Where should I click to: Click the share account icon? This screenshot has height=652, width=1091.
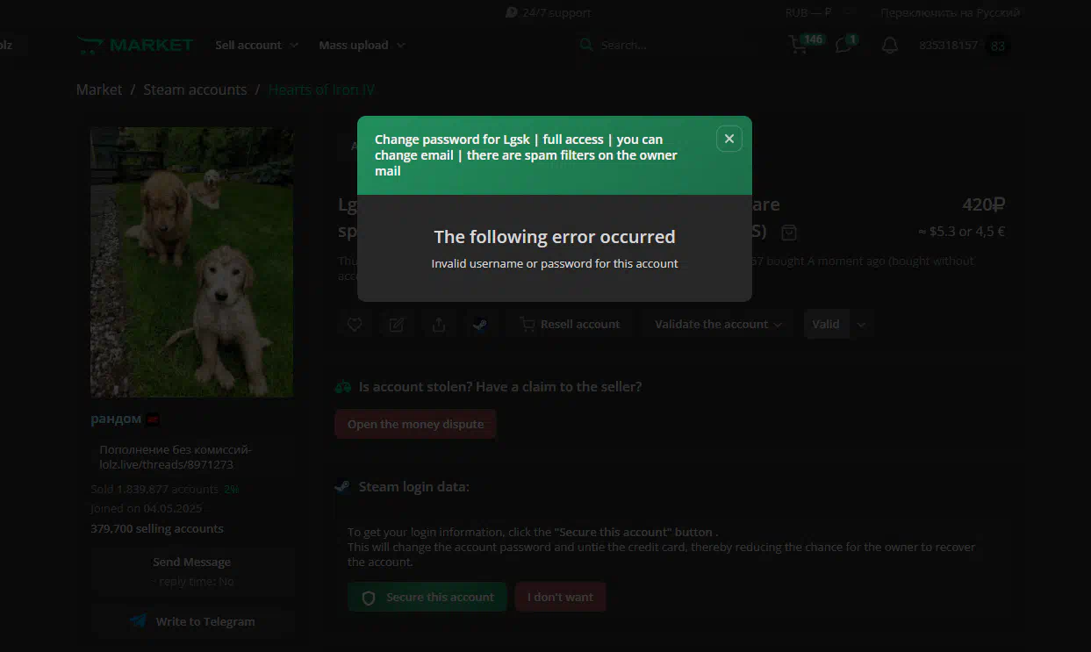pyautogui.click(x=439, y=325)
